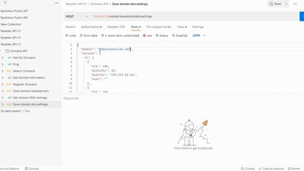Switch to the Authorization tab
Image resolution: width=304 pixels, height=171 pixels.
coord(91,27)
